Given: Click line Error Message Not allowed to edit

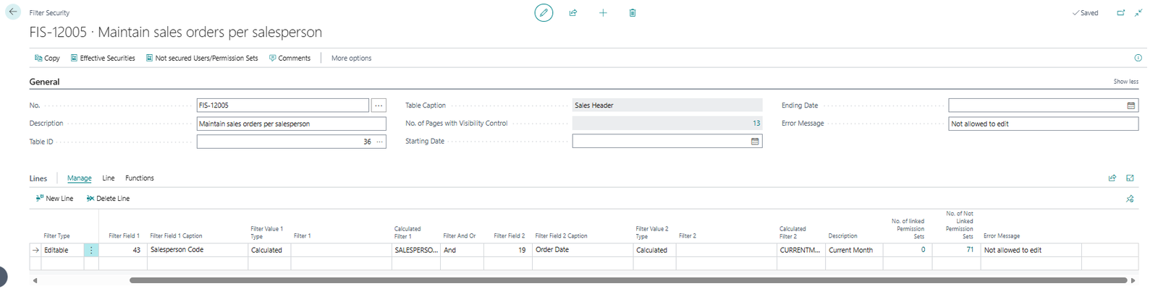Looking at the screenshot, I should [1032, 250].
